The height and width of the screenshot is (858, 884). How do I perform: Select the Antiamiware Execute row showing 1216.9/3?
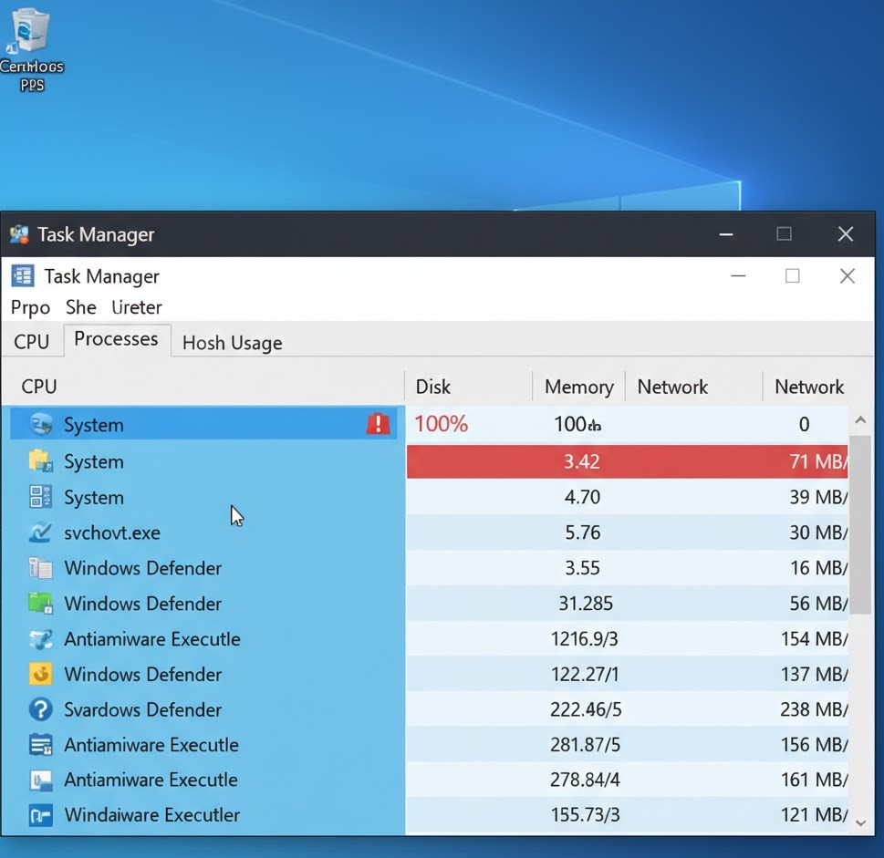click(x=152, y=639)
